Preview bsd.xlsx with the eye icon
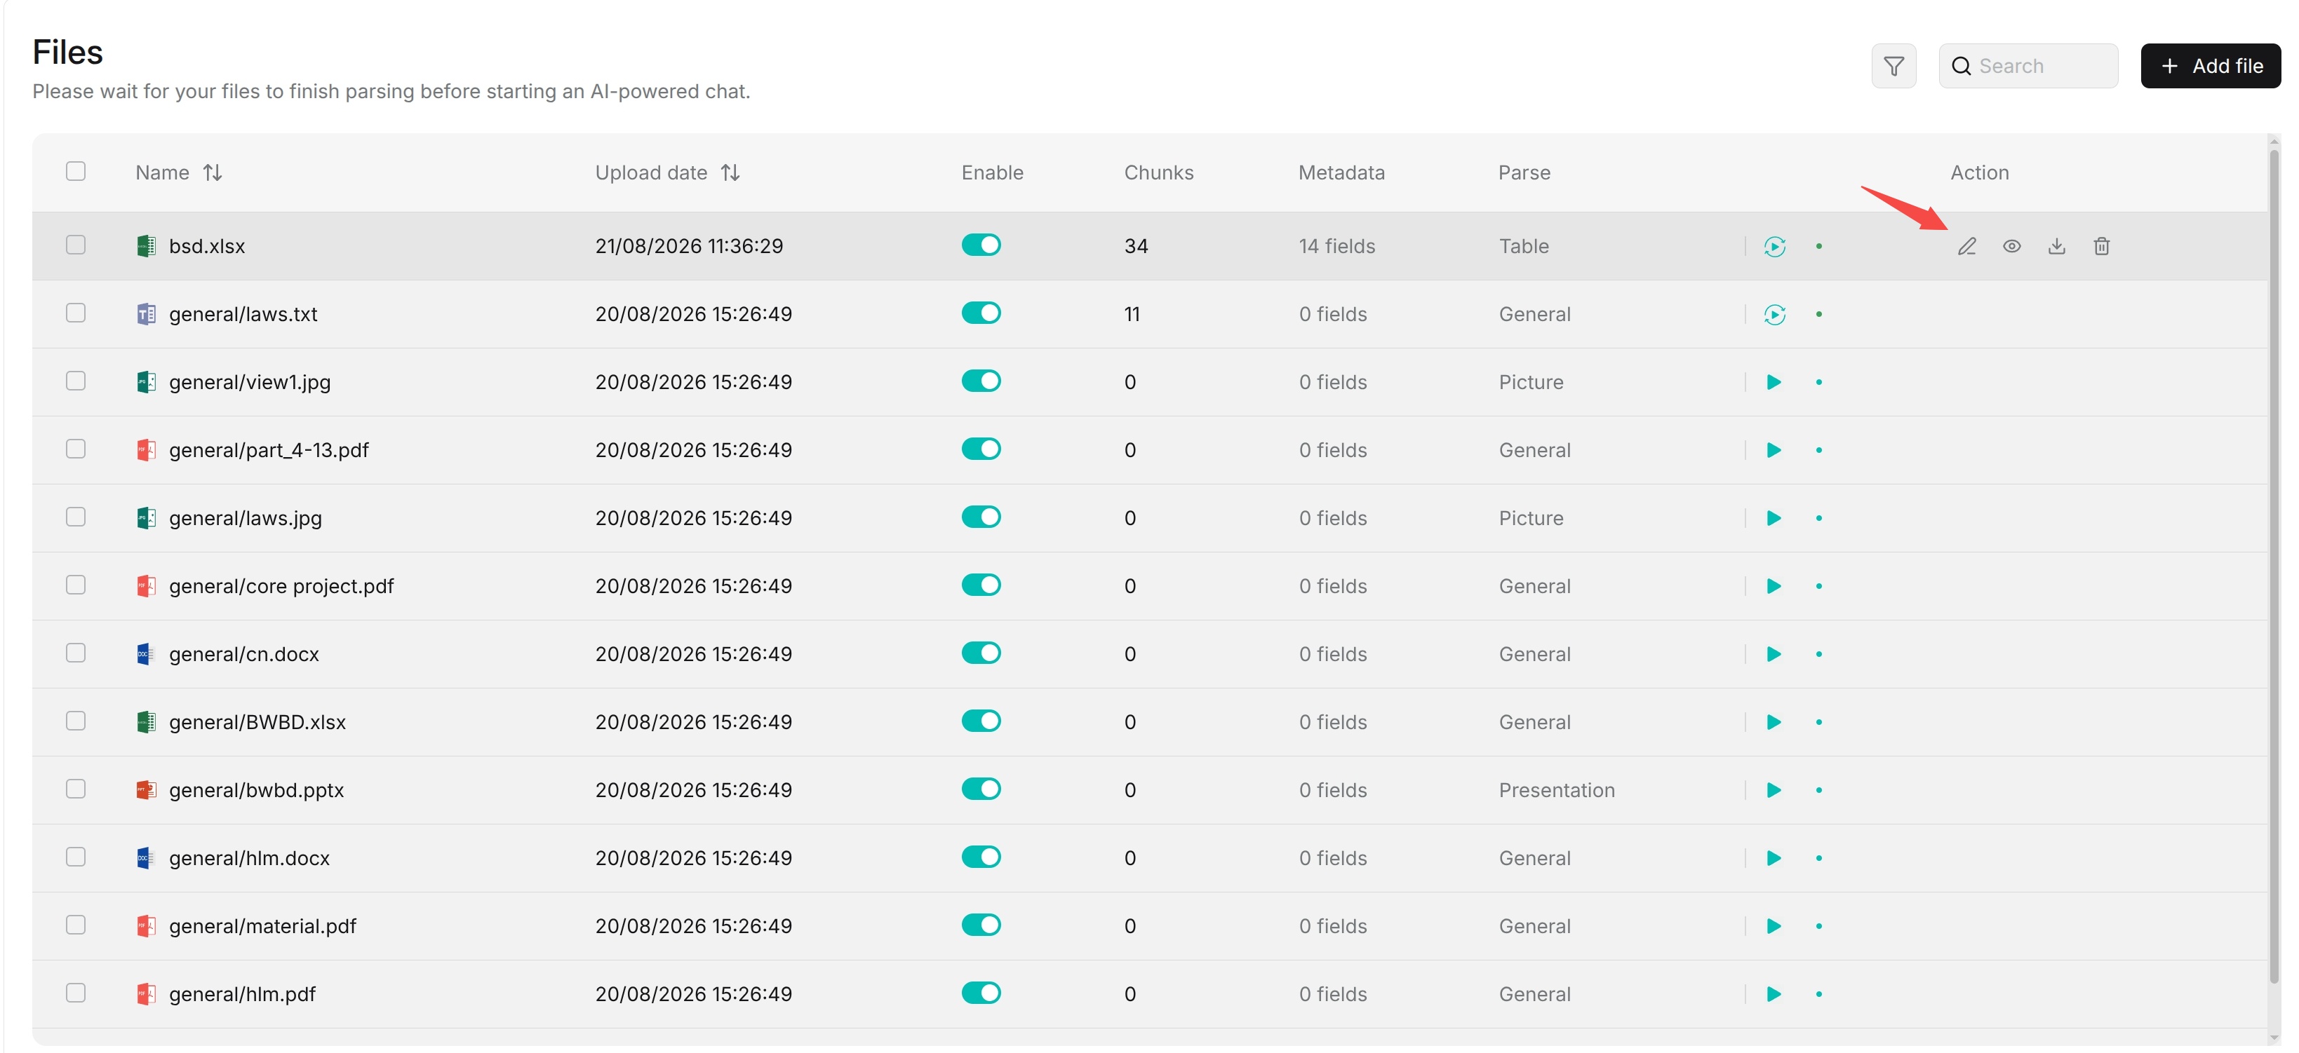This screenshot has width=2299, height=1053. coord(2011,246)
